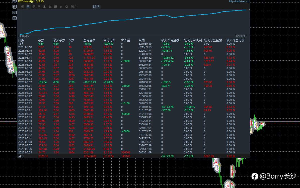Select the 2026.05.22 date row
The width and height of the screenshot is (300, 188).
[x=25, y=107]
